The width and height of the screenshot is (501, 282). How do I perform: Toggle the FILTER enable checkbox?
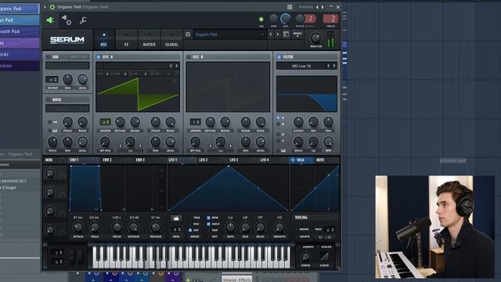279,57
